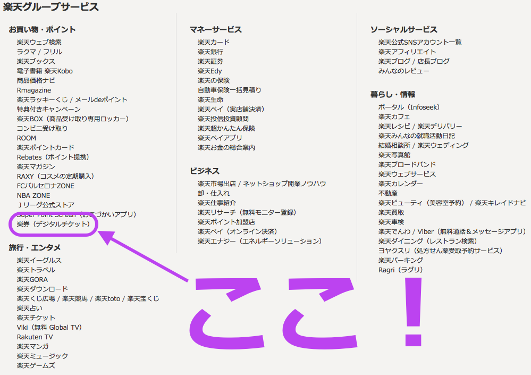Open Ｊリーグ公式ストア

[x=45, y=205]
